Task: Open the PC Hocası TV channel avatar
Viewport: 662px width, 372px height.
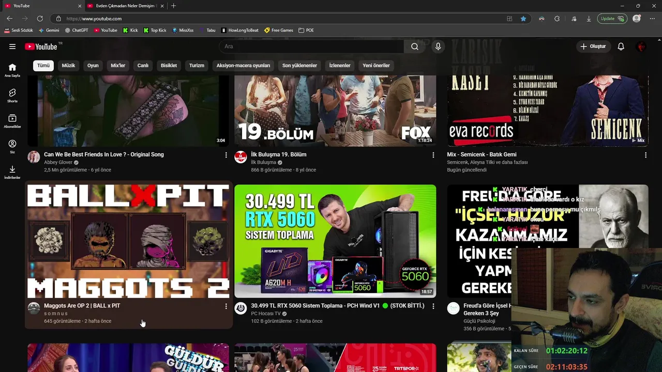Action: point(240,308)
